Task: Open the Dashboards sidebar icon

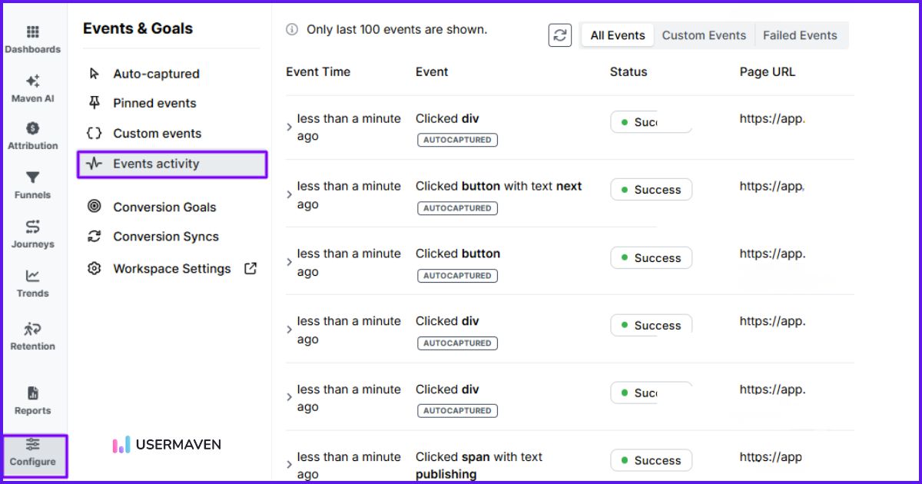Action: coord(32,32)
